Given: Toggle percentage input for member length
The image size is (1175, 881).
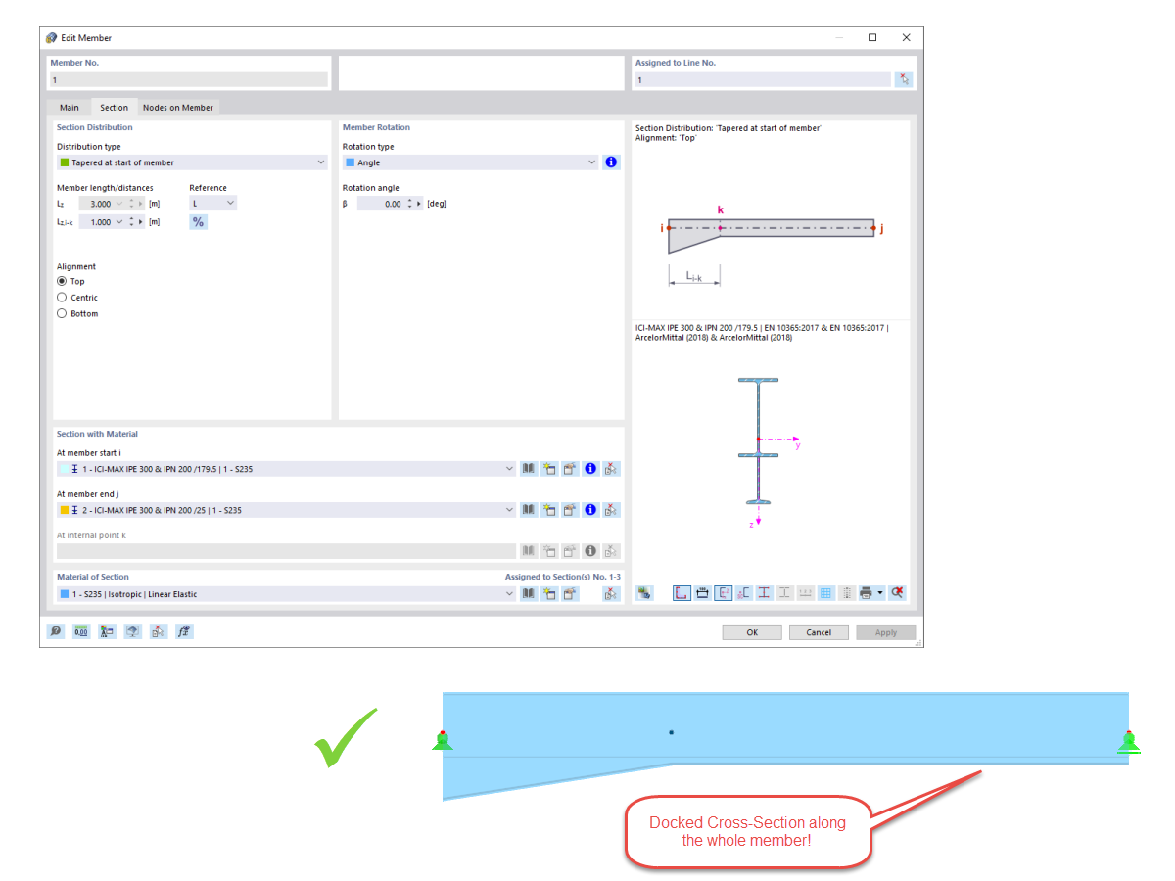Looking at the screenshot, I should [x=198, y=221].
